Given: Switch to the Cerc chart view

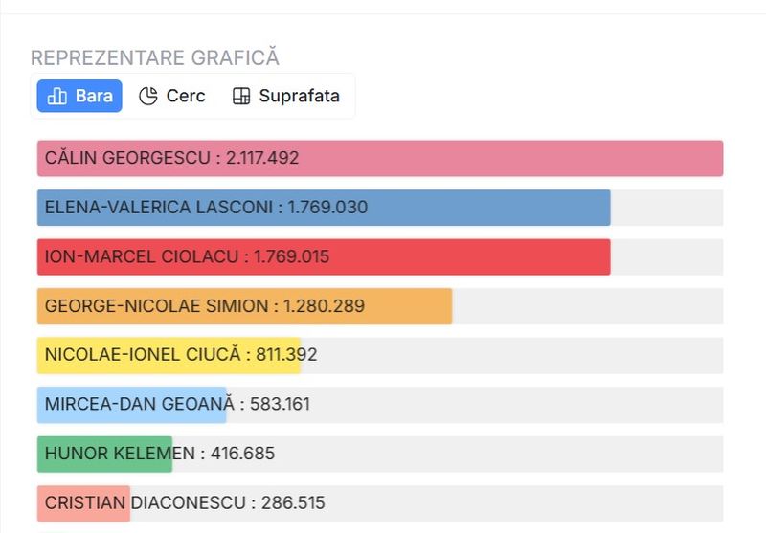Looking at the screenshot, I should click(x=185, y=96).
